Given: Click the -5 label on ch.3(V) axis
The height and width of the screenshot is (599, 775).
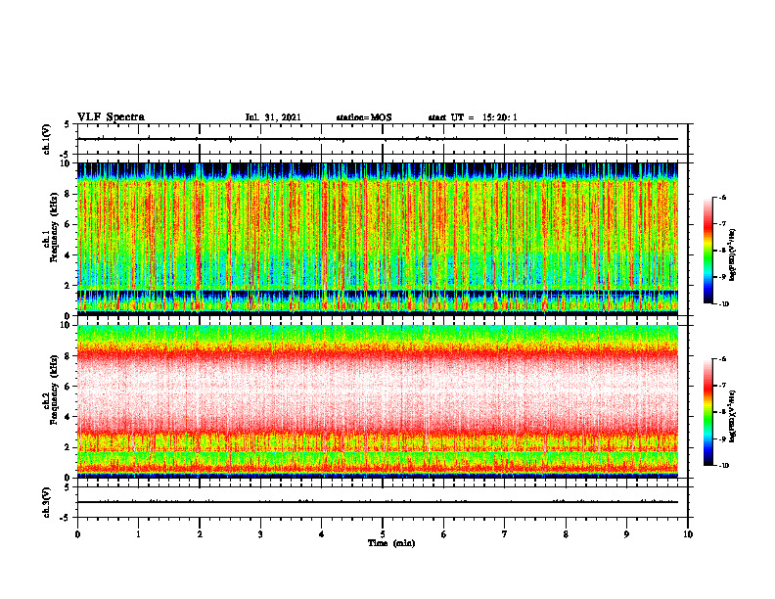Looking at the screenshot, I should [x=66, y=518].
